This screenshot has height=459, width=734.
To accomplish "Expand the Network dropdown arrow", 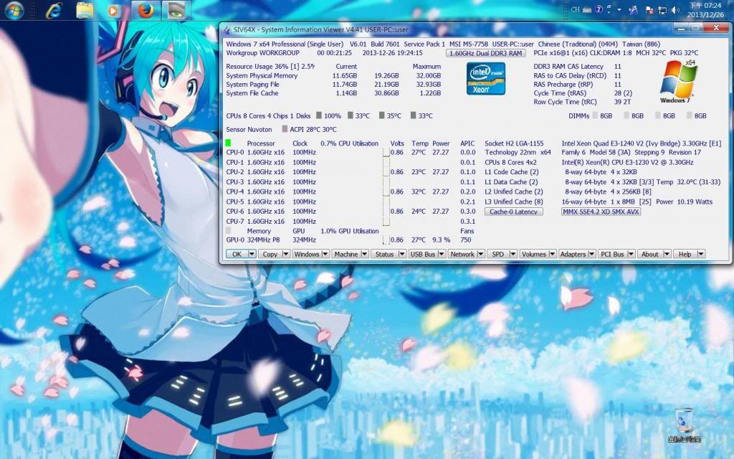I will tap(480, 254).
